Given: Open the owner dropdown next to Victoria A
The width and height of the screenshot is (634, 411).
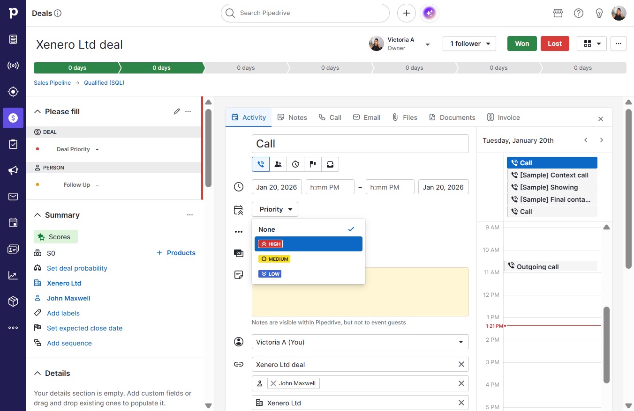Looking at the screenshot, I should (428, 44).
